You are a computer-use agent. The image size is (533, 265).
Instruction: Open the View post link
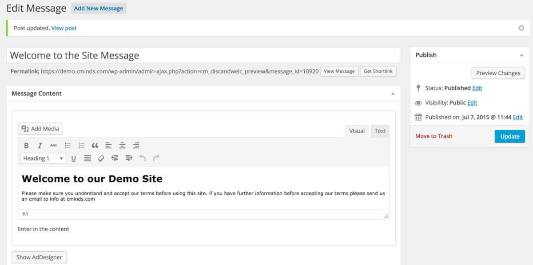click(x=64, y=28)
